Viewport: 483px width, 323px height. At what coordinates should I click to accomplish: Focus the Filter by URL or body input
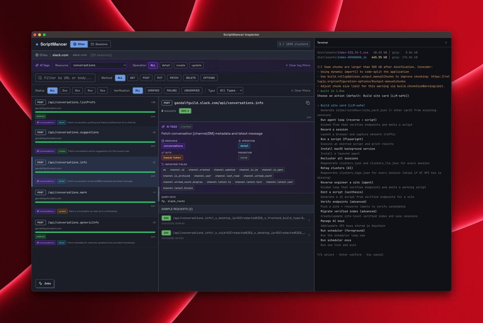pyautogui.click(x=65, y=78)
